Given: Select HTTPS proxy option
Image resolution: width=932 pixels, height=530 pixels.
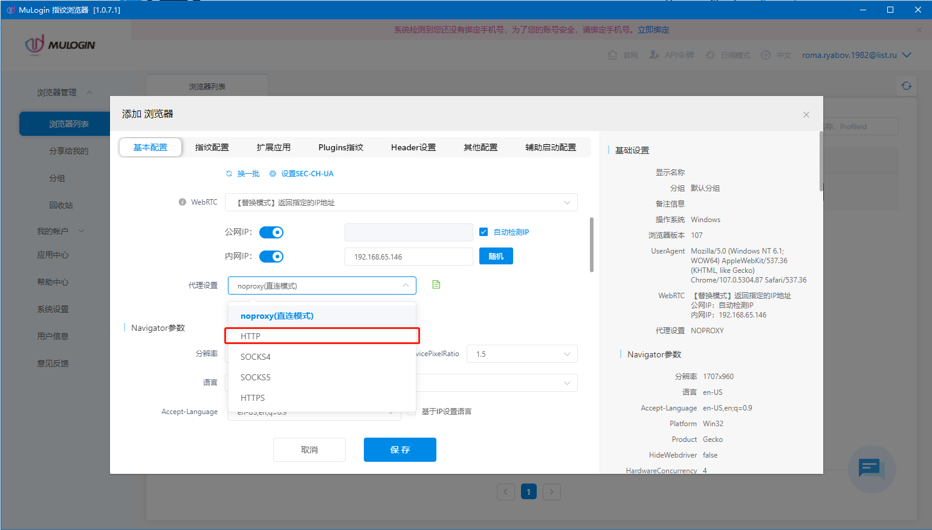Looking at the screenshot, I should point(322,398).
